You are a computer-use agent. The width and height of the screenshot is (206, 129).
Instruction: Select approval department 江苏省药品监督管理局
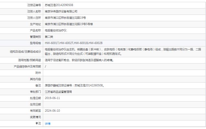click(58, 92)
